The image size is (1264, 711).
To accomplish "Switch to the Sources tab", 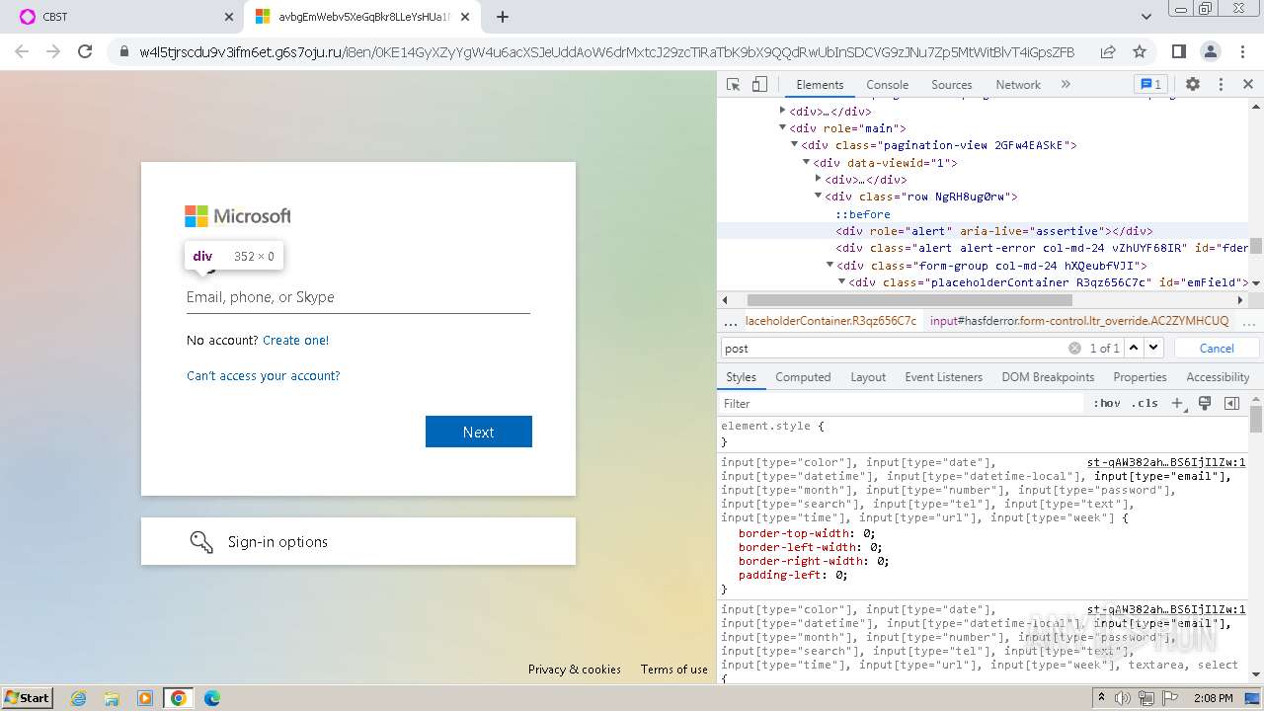I will pyautogui.click(x=951, y=85).
